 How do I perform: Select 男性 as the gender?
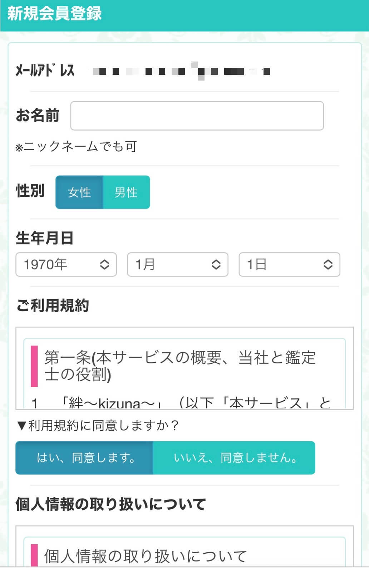click(x=126, y=192)
